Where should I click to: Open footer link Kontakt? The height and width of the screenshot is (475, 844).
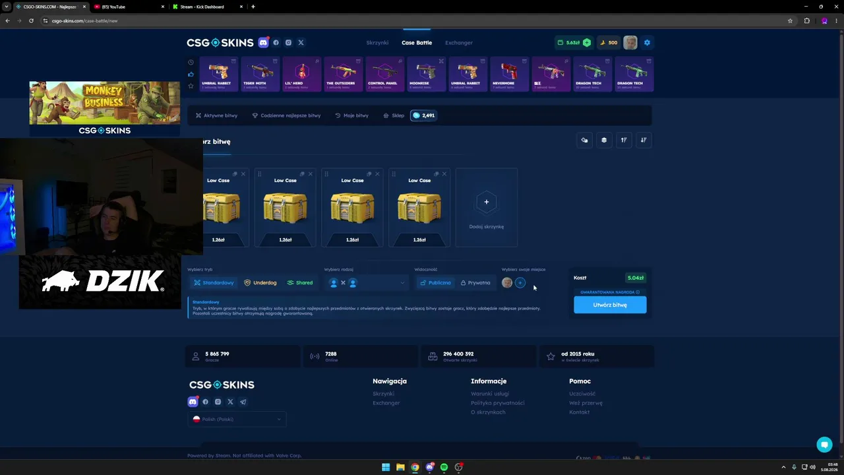click(580, 412)
